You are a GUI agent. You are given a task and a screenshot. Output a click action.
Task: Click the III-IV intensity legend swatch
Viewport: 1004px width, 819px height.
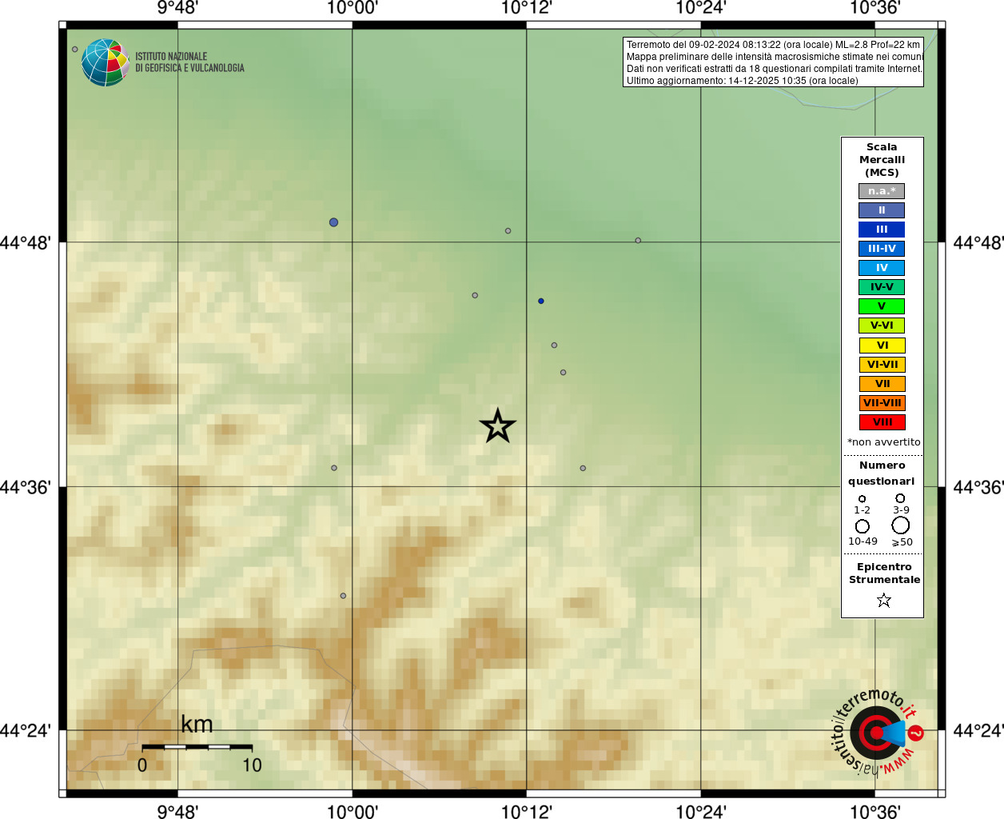882,249
